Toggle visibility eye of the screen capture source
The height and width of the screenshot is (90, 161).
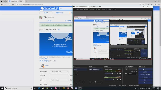click(x=90, y=69)
